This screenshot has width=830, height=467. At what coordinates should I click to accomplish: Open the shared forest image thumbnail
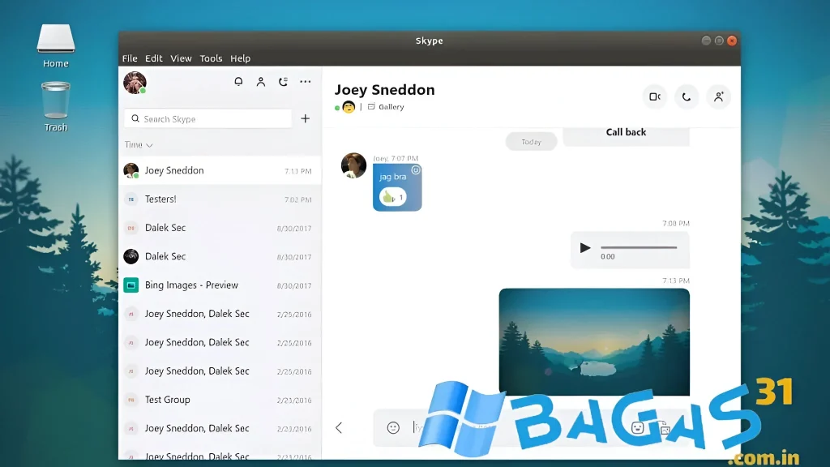[594, 342]
